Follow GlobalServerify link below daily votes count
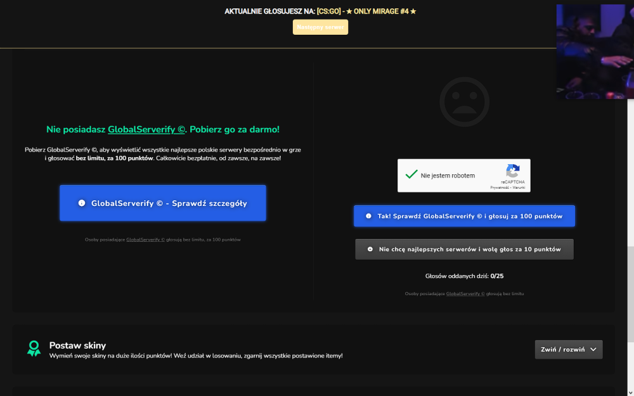Screen dimensions: 634x396 click(x=465, y=294)
